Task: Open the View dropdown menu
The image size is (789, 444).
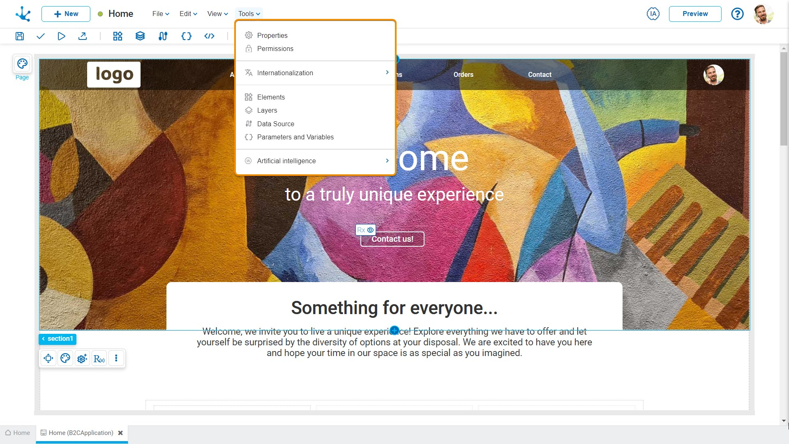Action: click(x=217, y=14)
